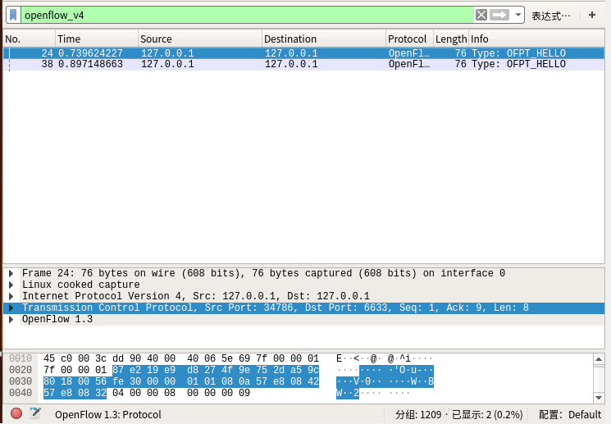Screen dimensions: 611x424
Task: Click hex bytes 04 00 00 08
Action: [144, 393]
